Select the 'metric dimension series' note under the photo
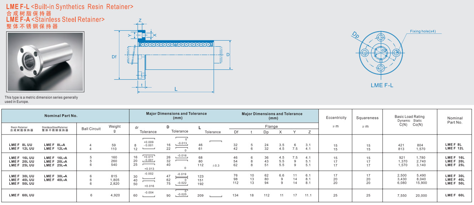The width and height of the screenshot is (474, 205). (41, 99)
